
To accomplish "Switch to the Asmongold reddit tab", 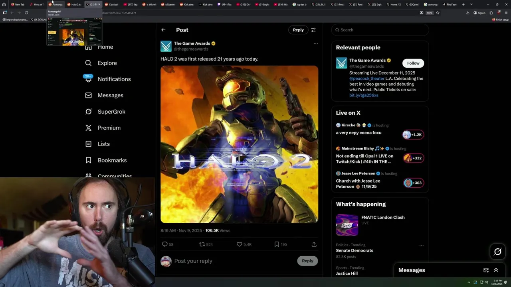I will tap(56, 4).
